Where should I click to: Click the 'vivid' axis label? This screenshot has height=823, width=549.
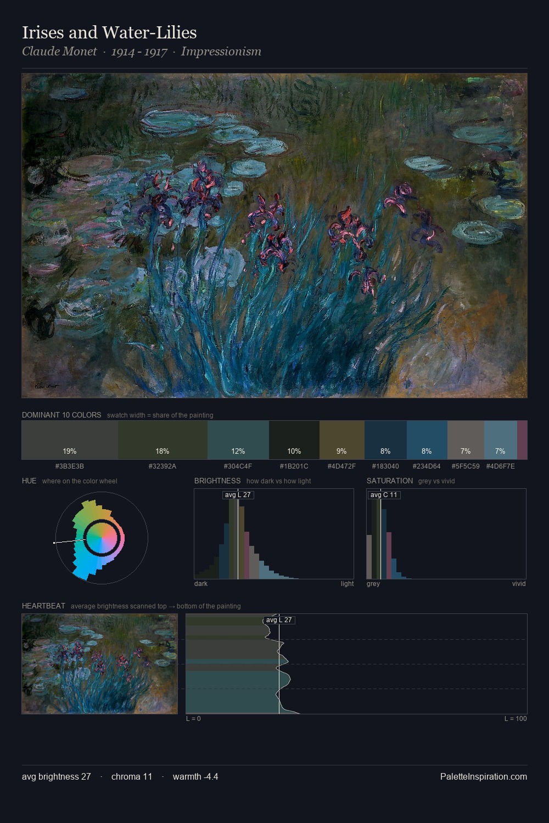tap(519, 584)
